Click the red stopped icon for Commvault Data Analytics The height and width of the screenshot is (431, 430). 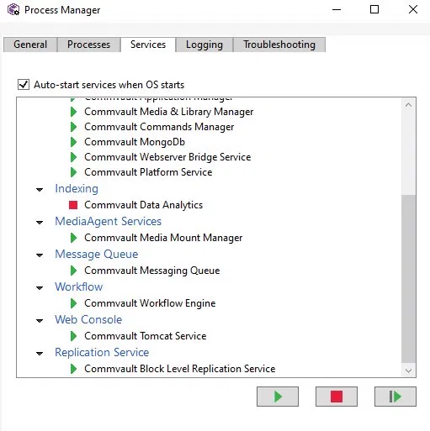click(73, 205)
